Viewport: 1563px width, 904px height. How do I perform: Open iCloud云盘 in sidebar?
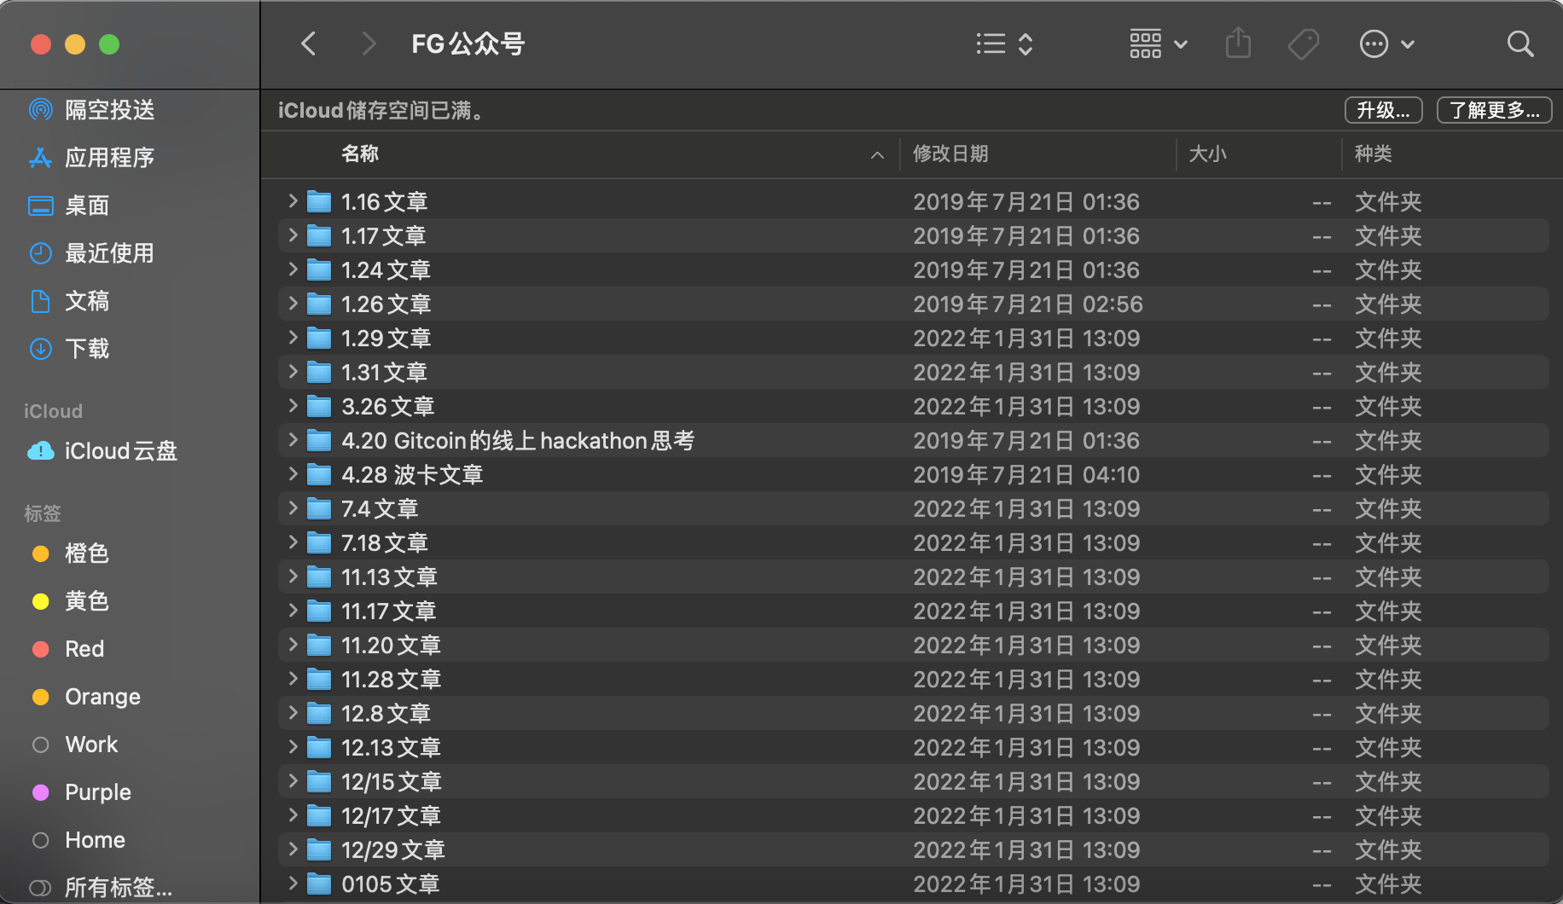click(120, 451)
